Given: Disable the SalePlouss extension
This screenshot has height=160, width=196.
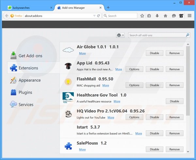Looking at the screenshot, I should 155,149.
